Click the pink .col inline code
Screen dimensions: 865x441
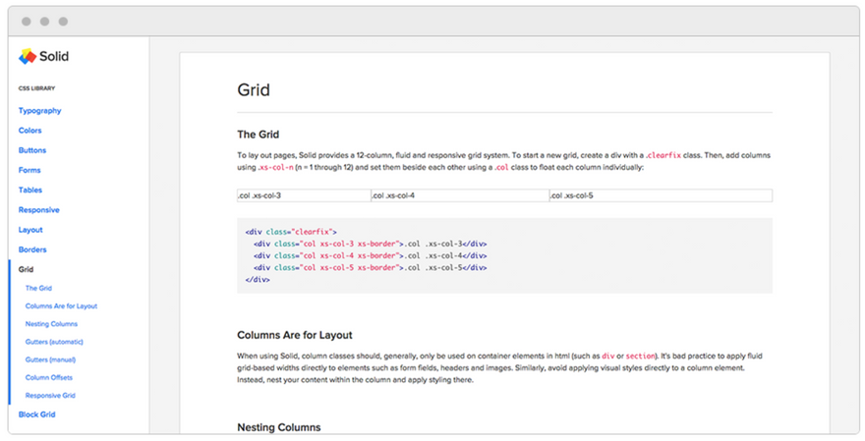point(501,168)
